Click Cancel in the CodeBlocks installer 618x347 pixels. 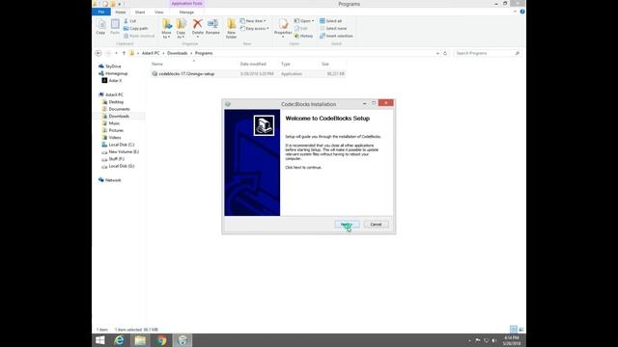point(376,225)
